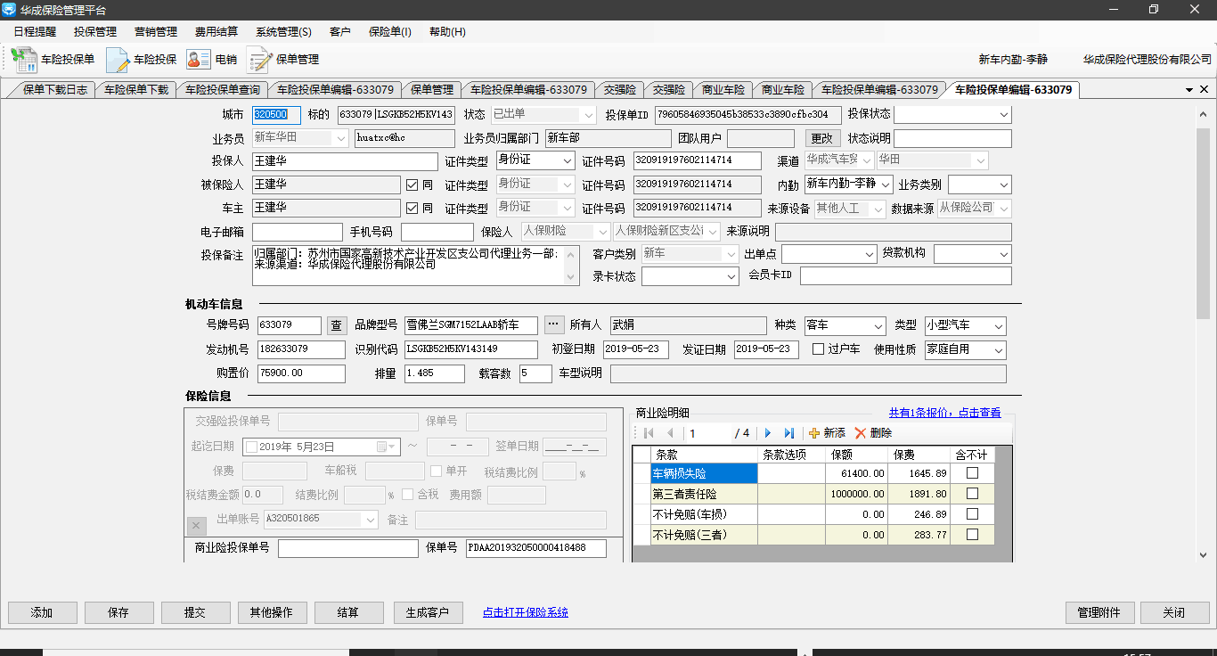The image size is (1217, 656).
Task: Click the ellipsis button beside 品牌型号
Action: click(554, 324)
